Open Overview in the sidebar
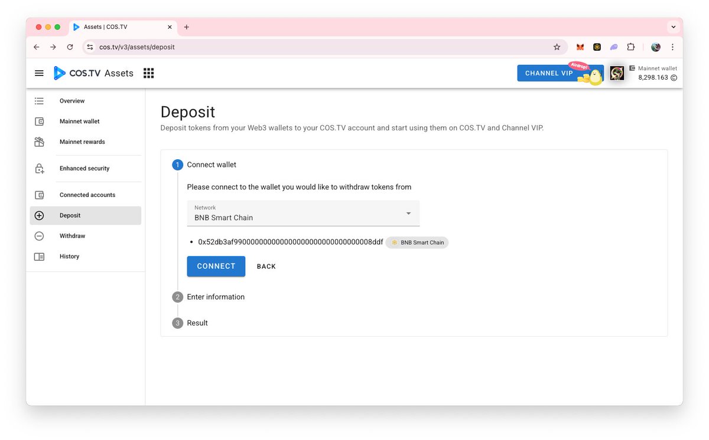709x440 pixels. 86,101
